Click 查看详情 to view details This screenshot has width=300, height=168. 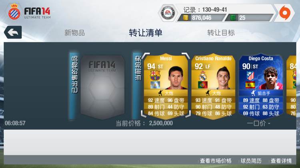pyautogui.click(x=281, y=161)
